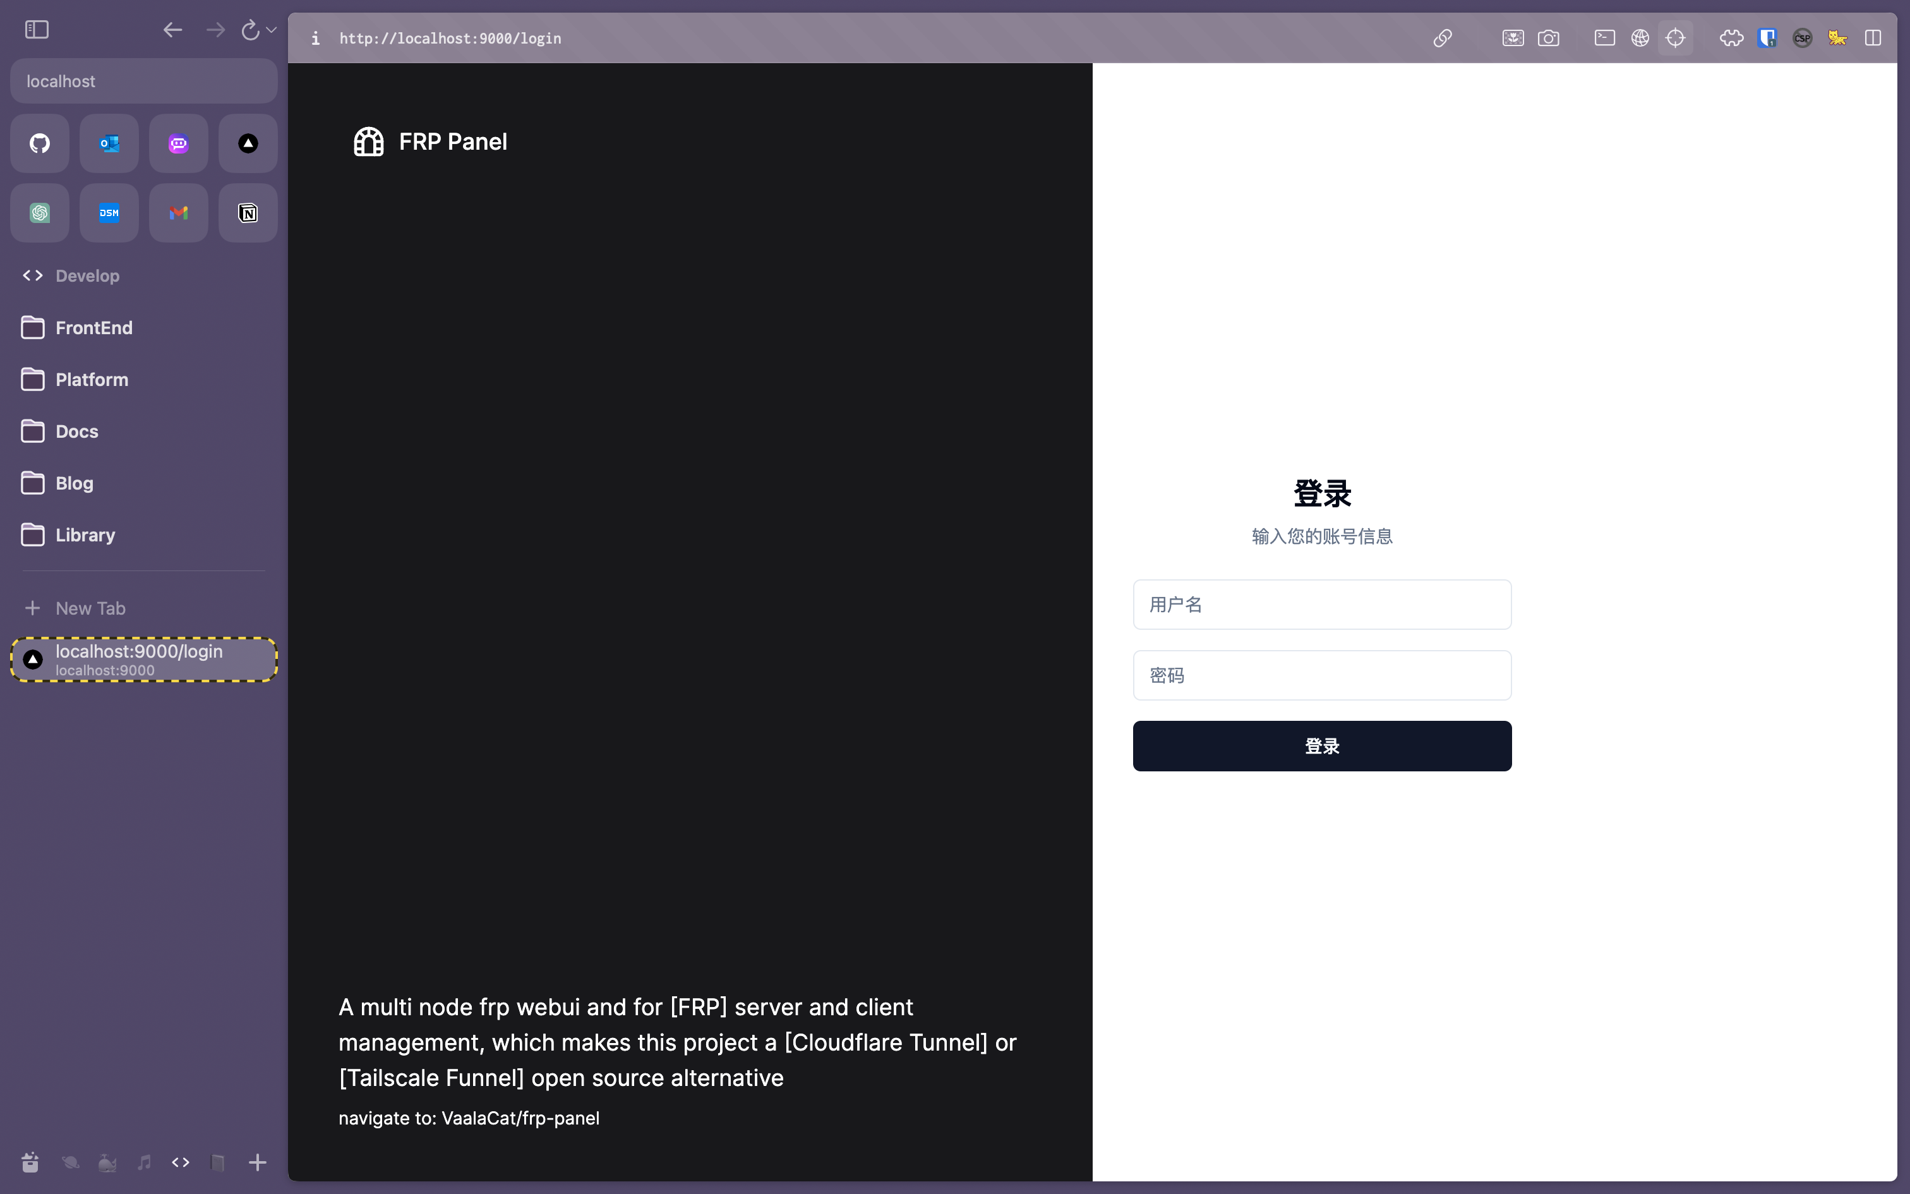
Task: Toggle the sidebar visibility button
Action: [37, 30]
